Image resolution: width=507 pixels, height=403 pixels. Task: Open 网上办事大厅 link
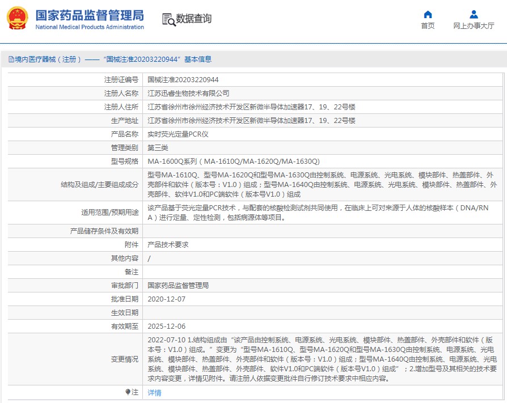[474, 26]
